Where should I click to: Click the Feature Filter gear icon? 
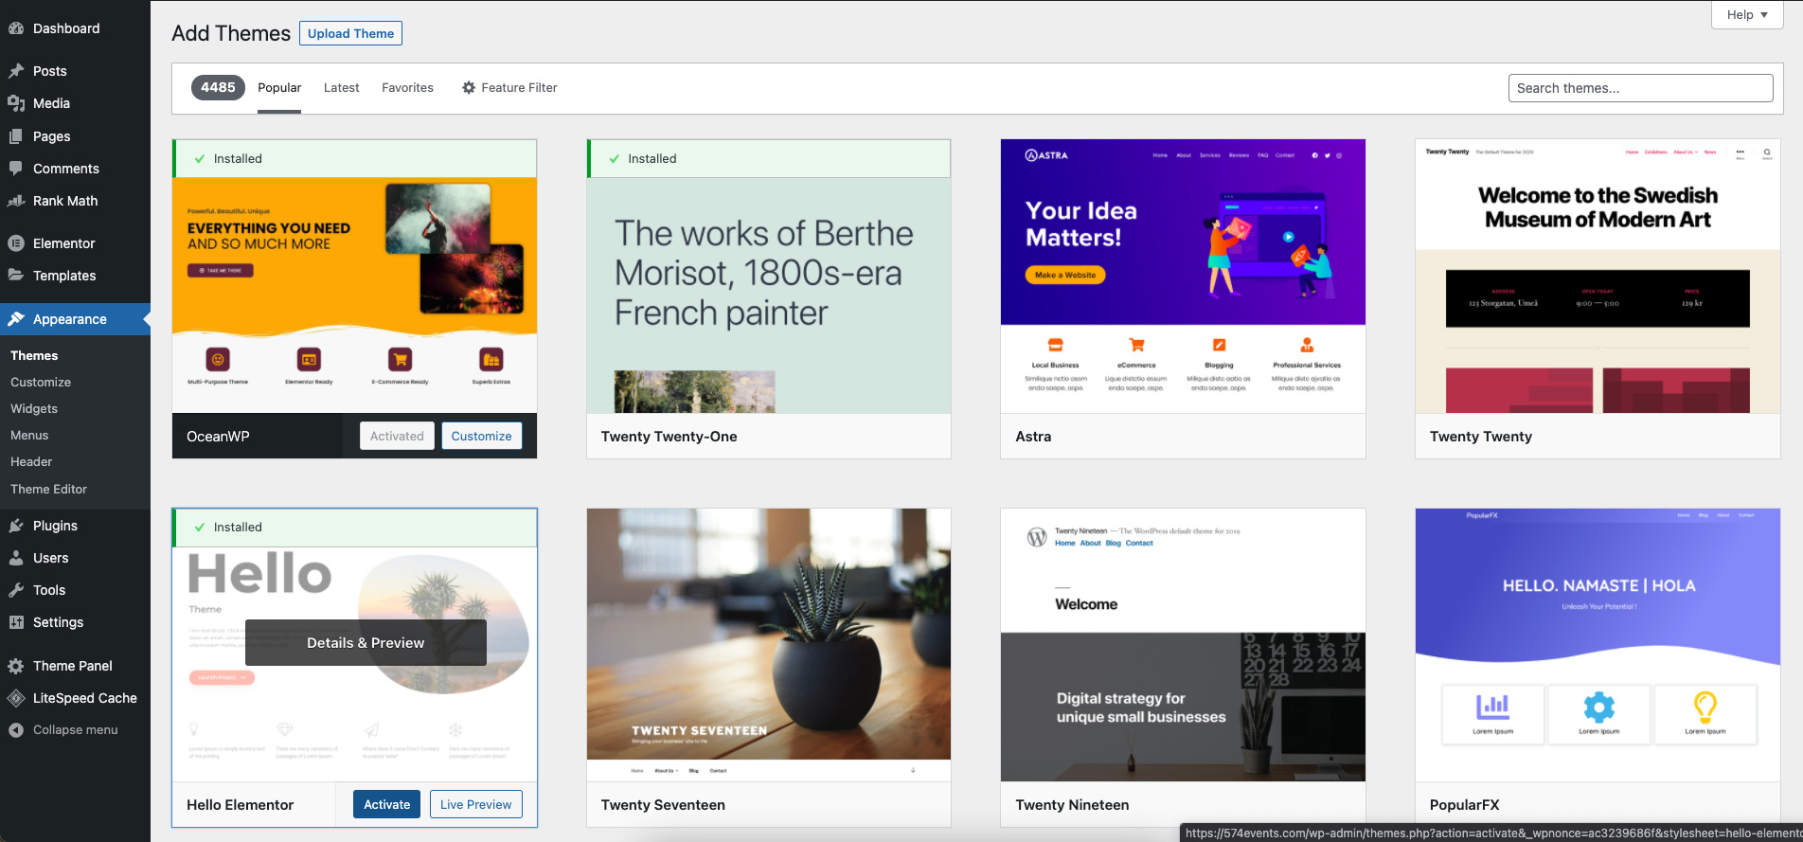[x=469, y=87]
